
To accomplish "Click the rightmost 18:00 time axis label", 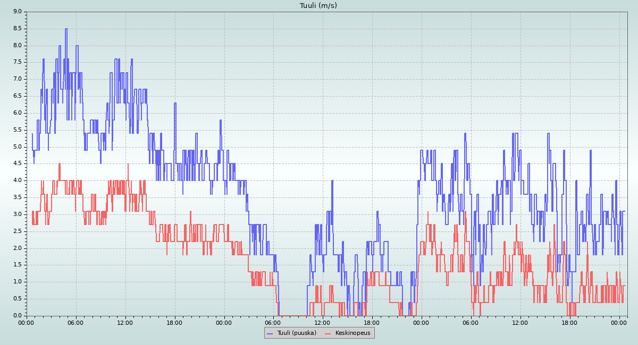I will (x=570, y=322).
